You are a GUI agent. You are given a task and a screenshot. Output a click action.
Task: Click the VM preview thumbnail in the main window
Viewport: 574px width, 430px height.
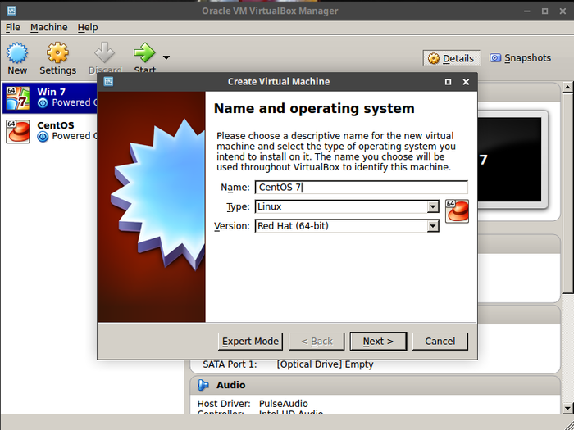[512, 160]
